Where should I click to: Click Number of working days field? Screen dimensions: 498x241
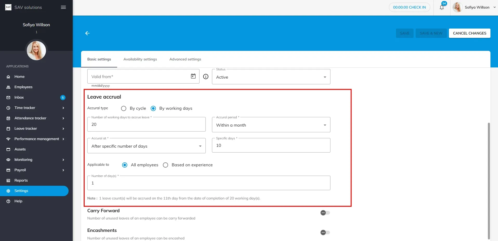click(147, 124)
